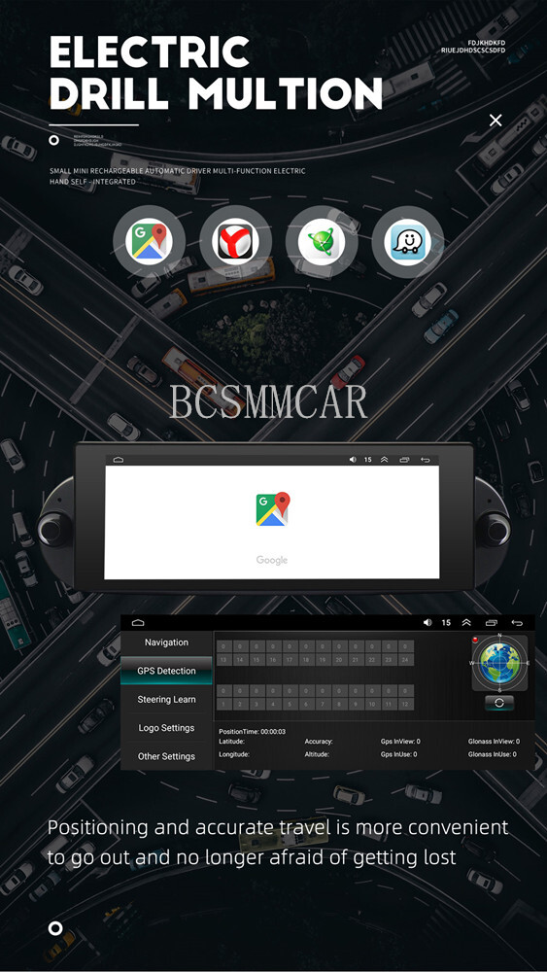Click satellite slot numbered 24
The image size is (547, 972).
coord(405,660)
